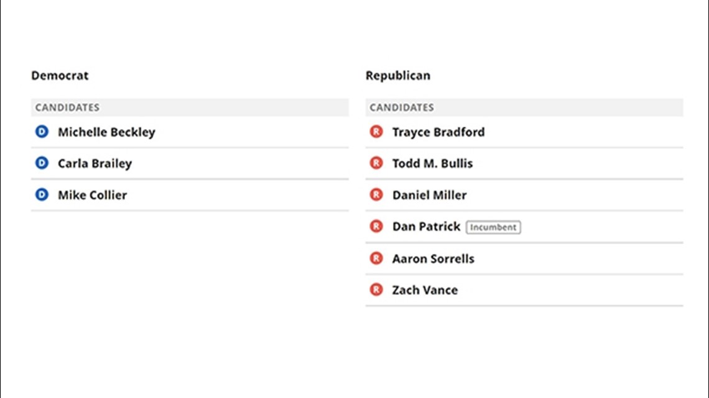This screenshot has height=398, width=709.
Task: Click the R icon beside Trayce Bradford
Action: [x=376, y=132]
